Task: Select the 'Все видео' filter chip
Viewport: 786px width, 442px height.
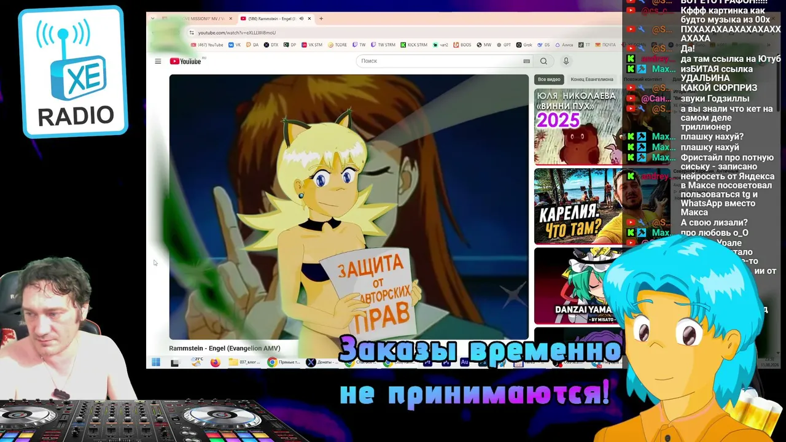Action: (549, 79)
